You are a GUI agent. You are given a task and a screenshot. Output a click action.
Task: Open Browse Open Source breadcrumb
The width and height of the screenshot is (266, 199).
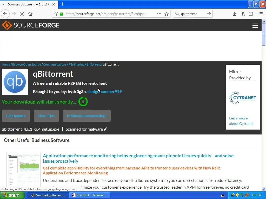tap(27, 65)
